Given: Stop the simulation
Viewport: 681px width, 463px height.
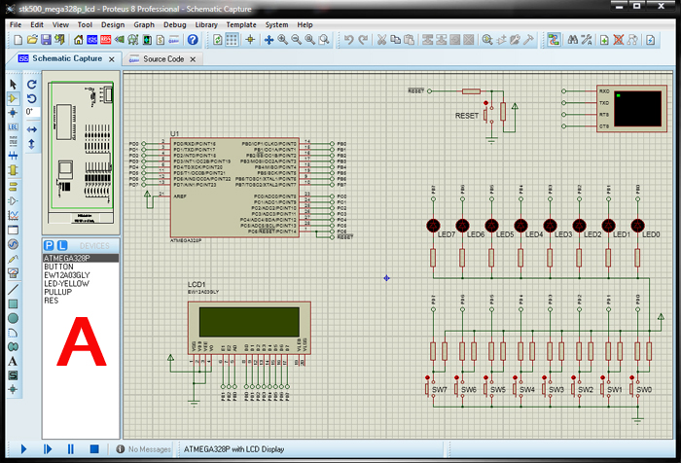Looking at the screenshot, I should (x=94, y=449).
